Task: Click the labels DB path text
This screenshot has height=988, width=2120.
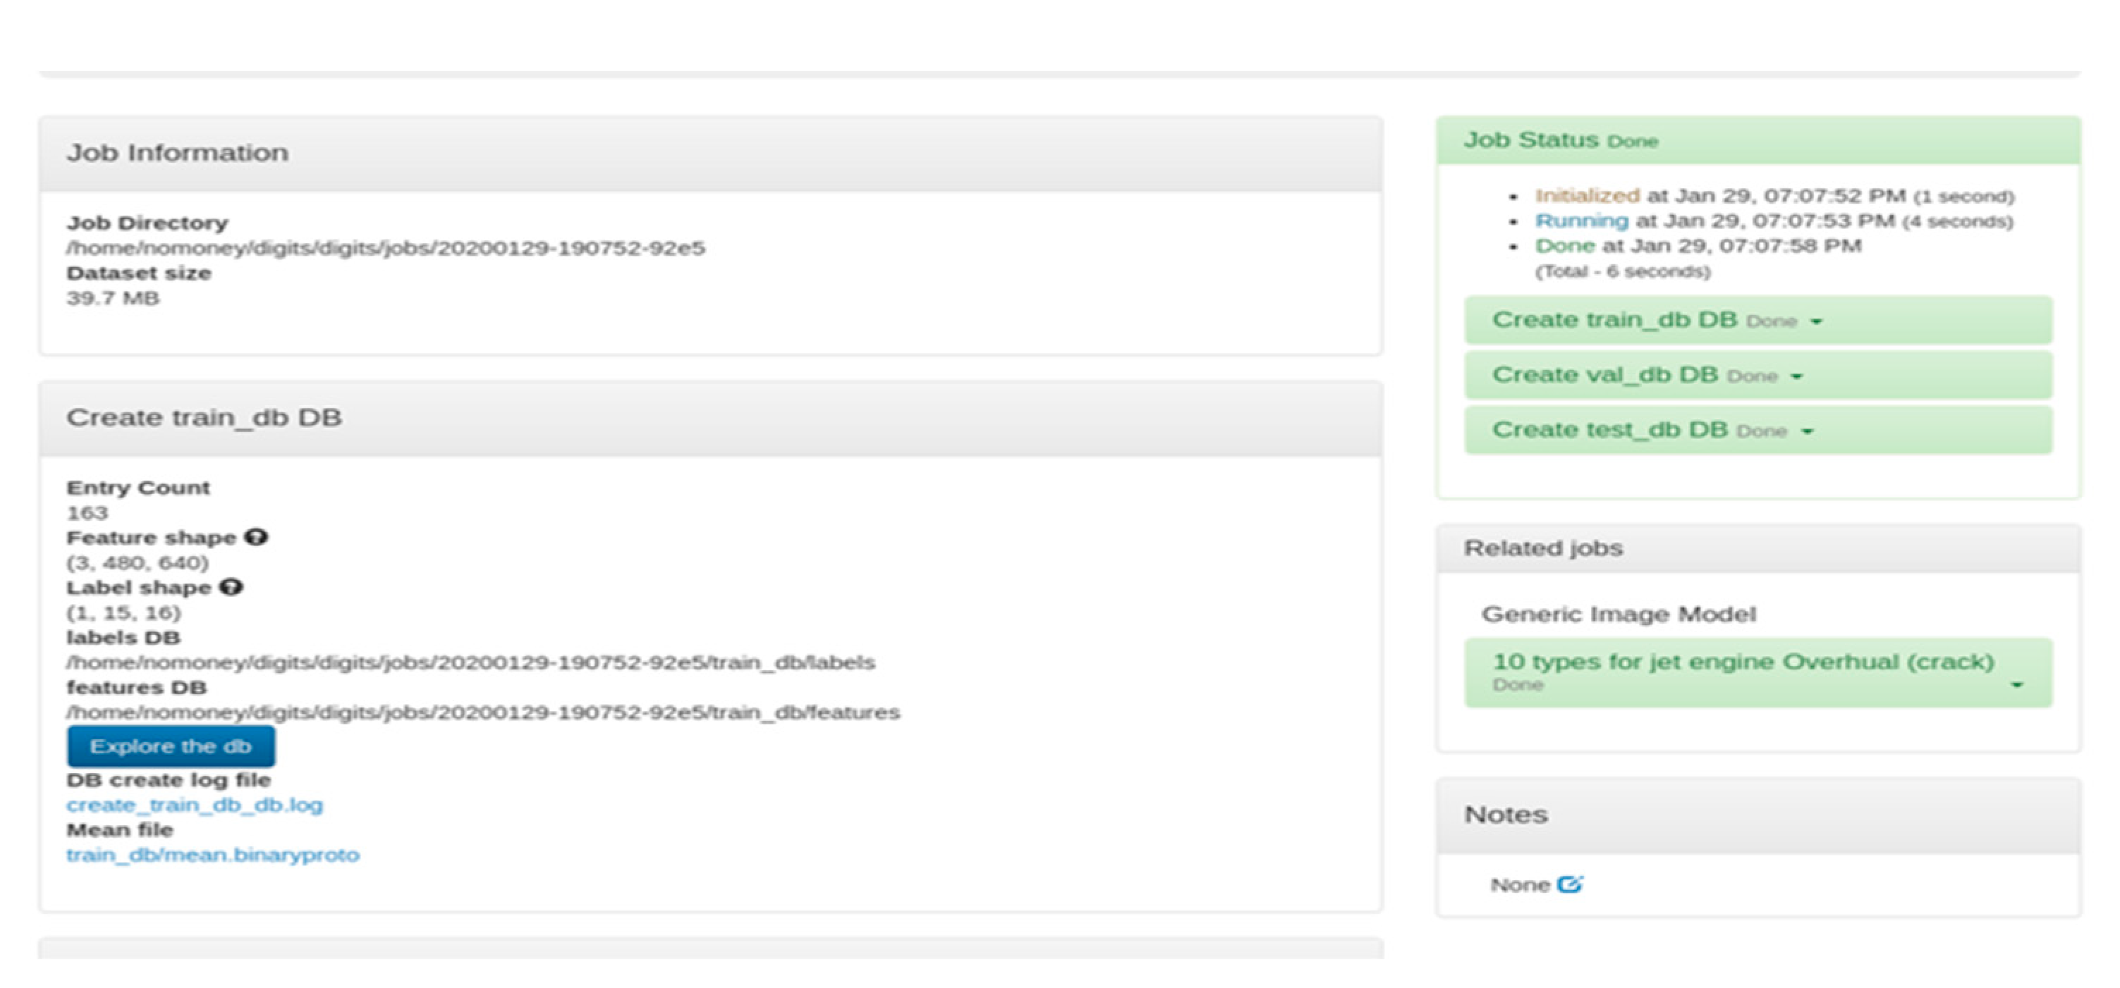Action: [470, 662]
